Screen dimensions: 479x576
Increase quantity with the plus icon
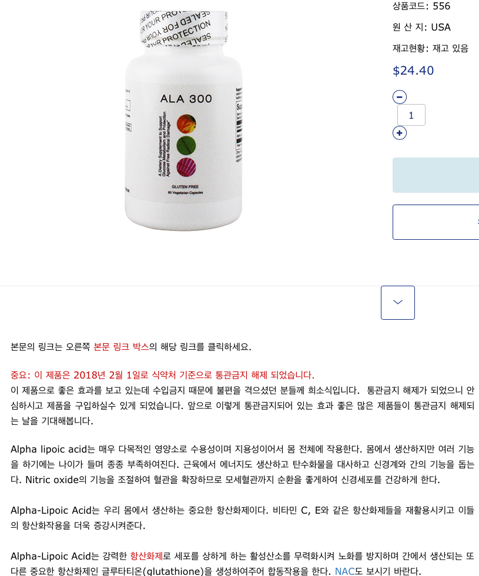click(400, 133)
